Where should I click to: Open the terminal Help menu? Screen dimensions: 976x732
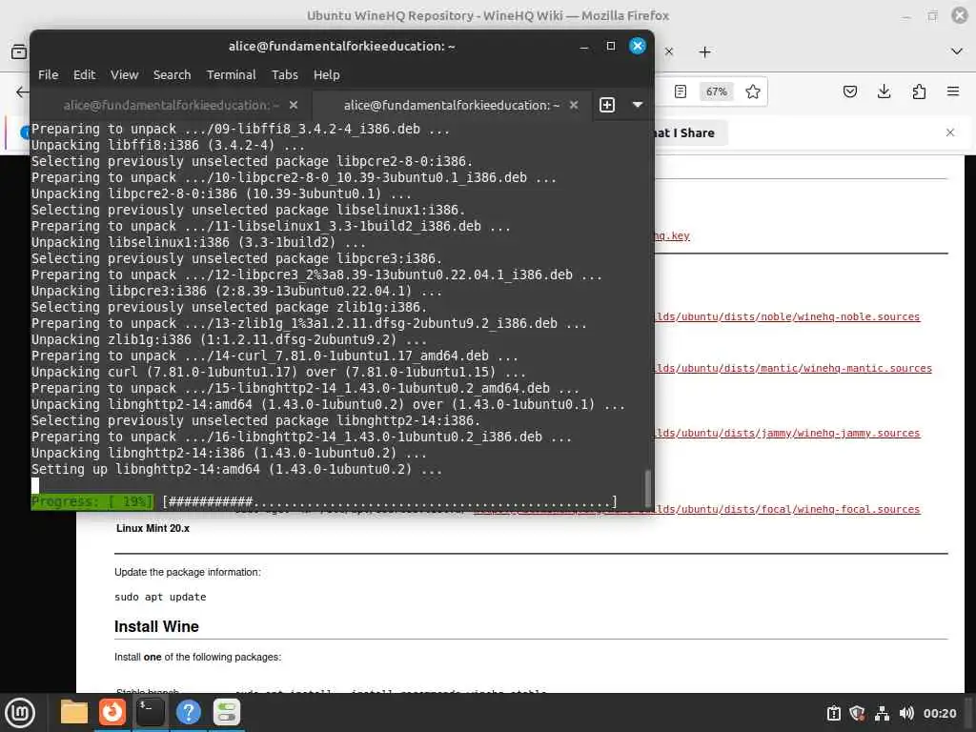[x=326, y=74]
